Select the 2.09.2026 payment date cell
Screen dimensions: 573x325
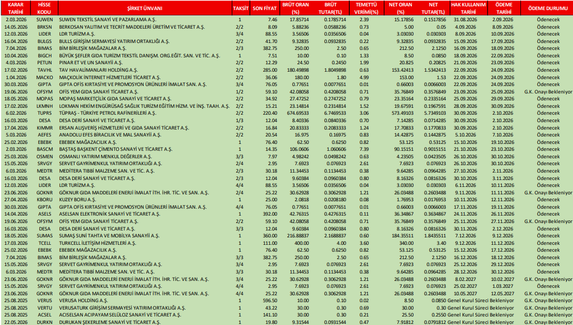point(504,19)
